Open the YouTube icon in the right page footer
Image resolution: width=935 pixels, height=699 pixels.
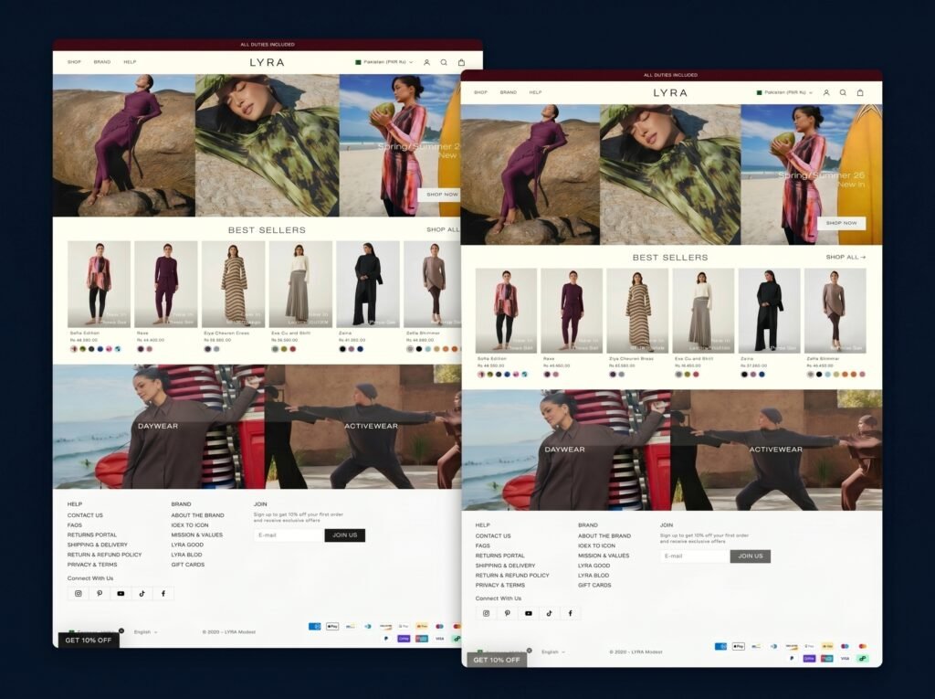click(x=529, y=613)
